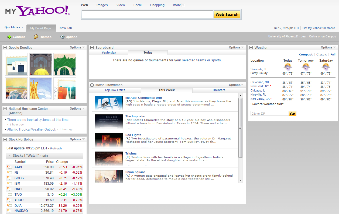Open Options menu for Movie Showtimes
Image resolution: width=339 pixels, height=214 pixels.
click(x=236, y=85)
